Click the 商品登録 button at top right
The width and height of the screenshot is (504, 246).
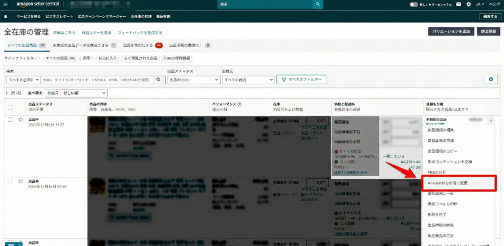[x=488, y=31]
